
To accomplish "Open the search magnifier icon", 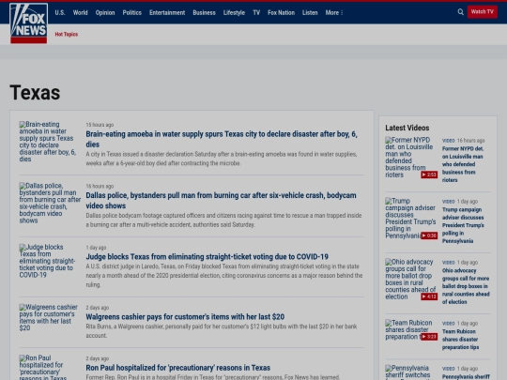I will 460,12.
